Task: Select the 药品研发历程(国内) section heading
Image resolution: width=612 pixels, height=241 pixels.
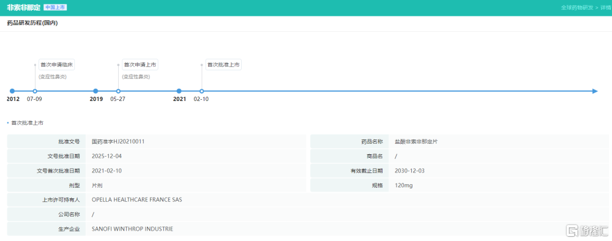Action: point(32,23)
